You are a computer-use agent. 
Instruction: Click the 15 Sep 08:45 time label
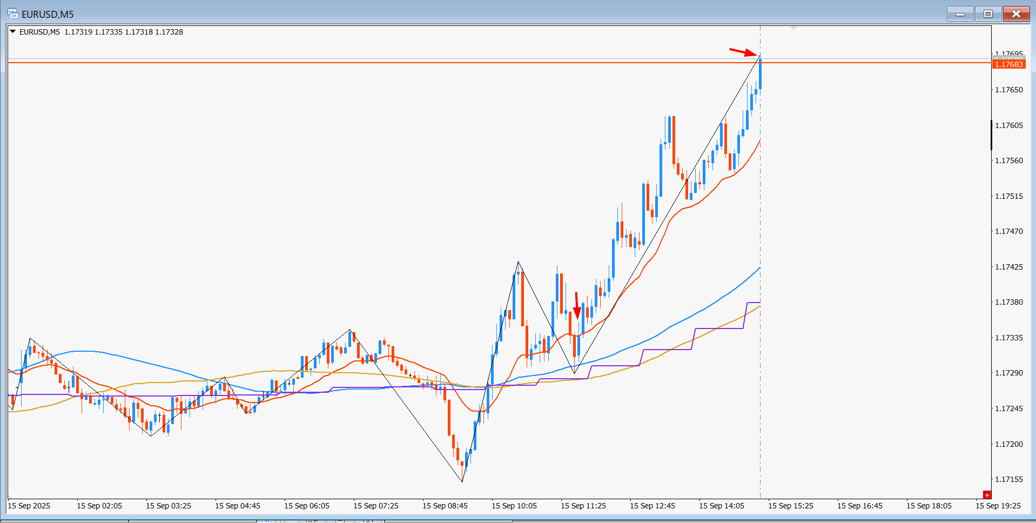[x=445, y=506]
